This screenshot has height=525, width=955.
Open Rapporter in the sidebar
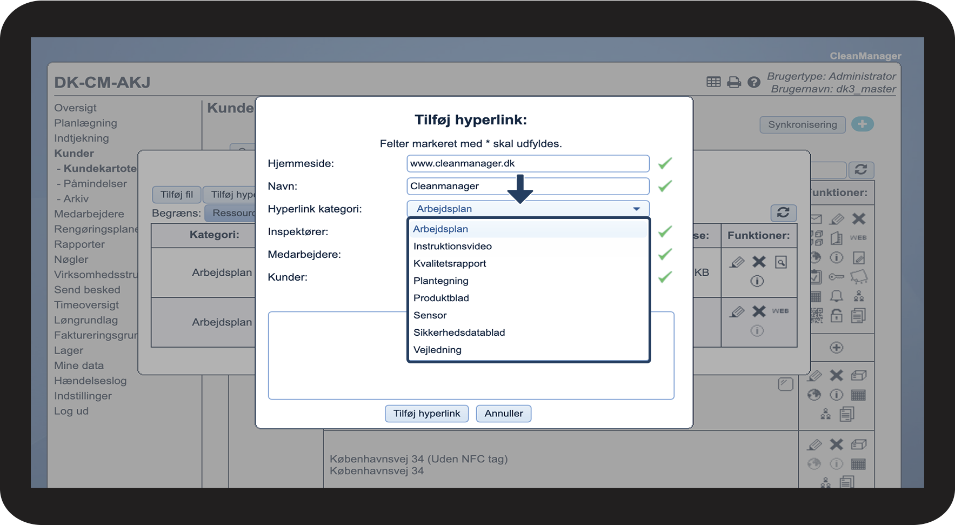[x=79, y=244]
